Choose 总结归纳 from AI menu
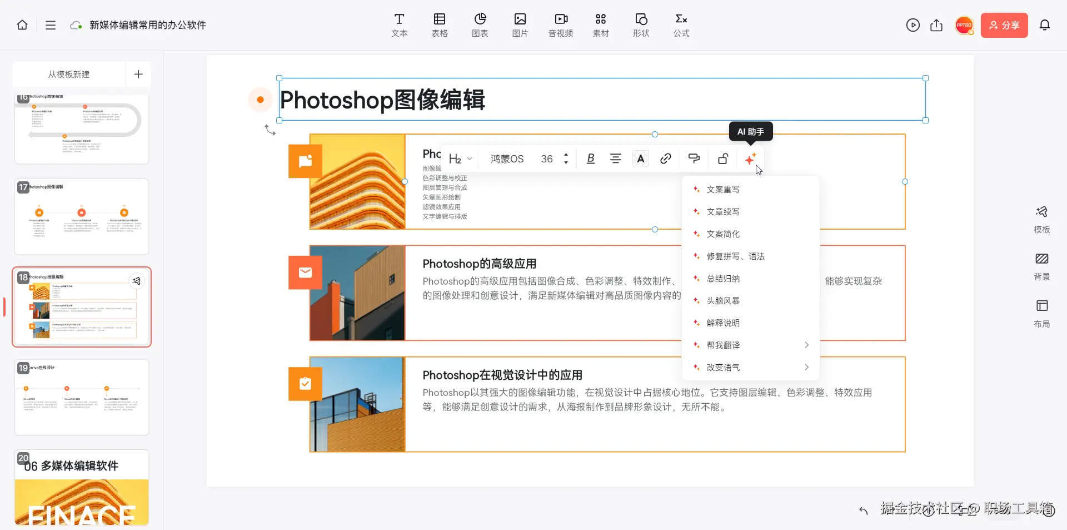This screenshot has height=530, width=1067. click(751, 279)
